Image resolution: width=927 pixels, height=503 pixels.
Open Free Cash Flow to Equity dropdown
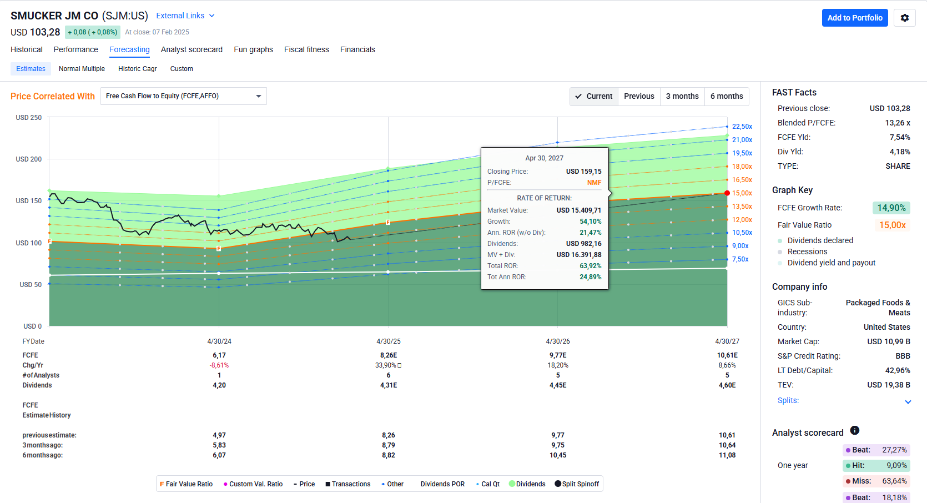click(x=183, y=96)
